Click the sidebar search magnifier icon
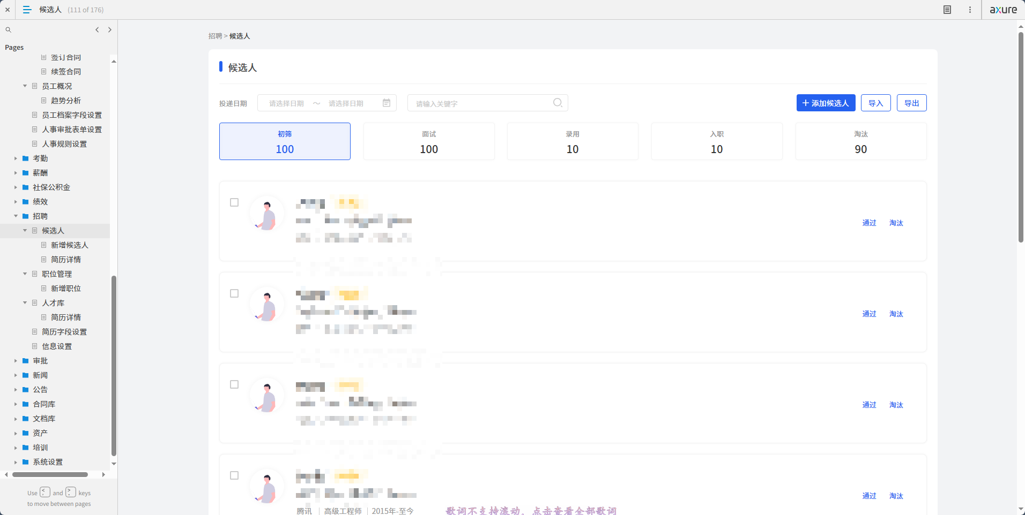This screenshot has width=1025, height=515. (9, 30)
